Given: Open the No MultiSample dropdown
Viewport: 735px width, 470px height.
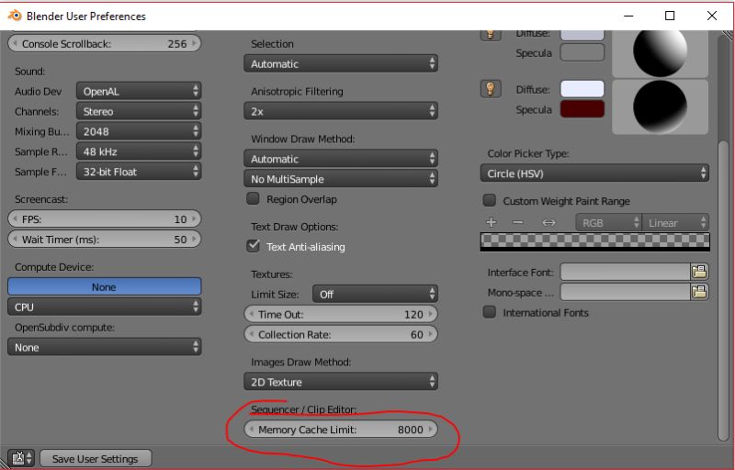Looking at the screenshot, I should tap(341, 179).
